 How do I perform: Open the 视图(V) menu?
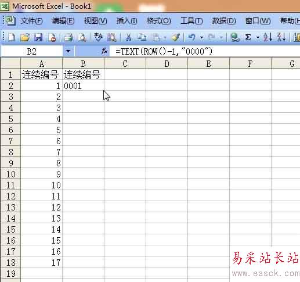point(95,21)
